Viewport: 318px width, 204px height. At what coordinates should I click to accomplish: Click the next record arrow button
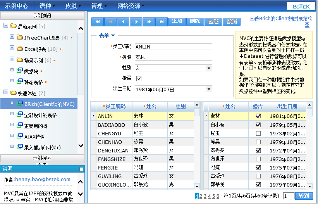pyautogui.click(x=136, y=22)
